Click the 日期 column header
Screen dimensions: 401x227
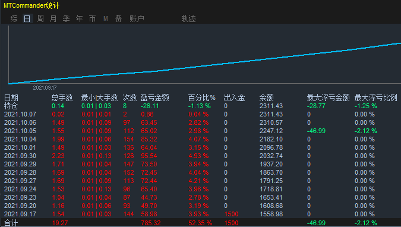coord(11,97)
